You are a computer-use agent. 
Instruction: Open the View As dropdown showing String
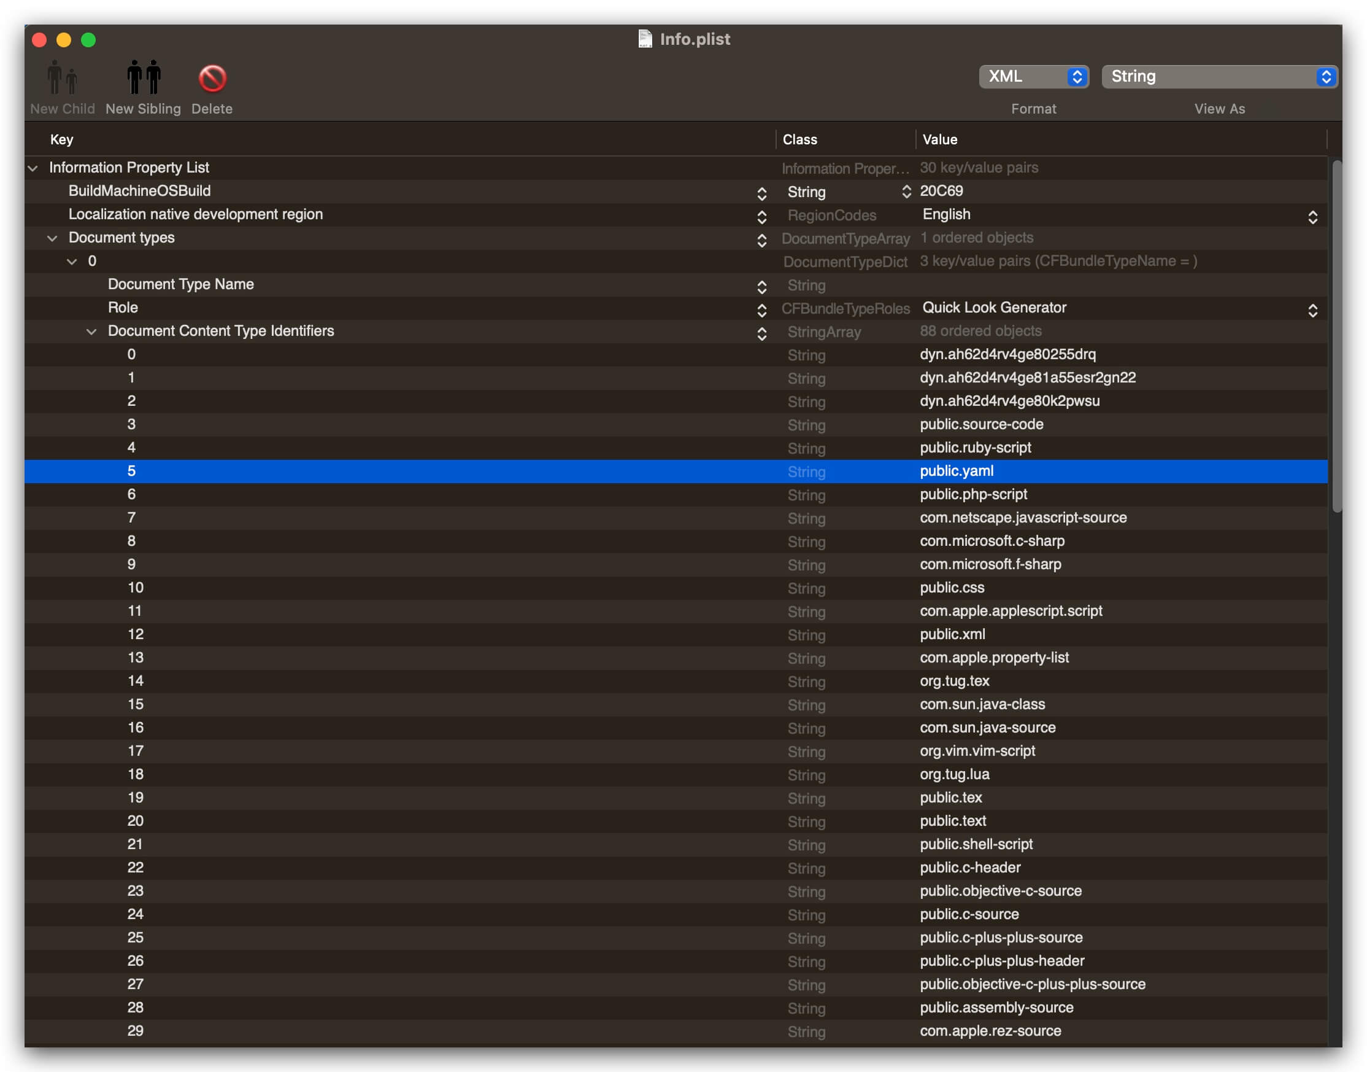(x=1219, y=76)
